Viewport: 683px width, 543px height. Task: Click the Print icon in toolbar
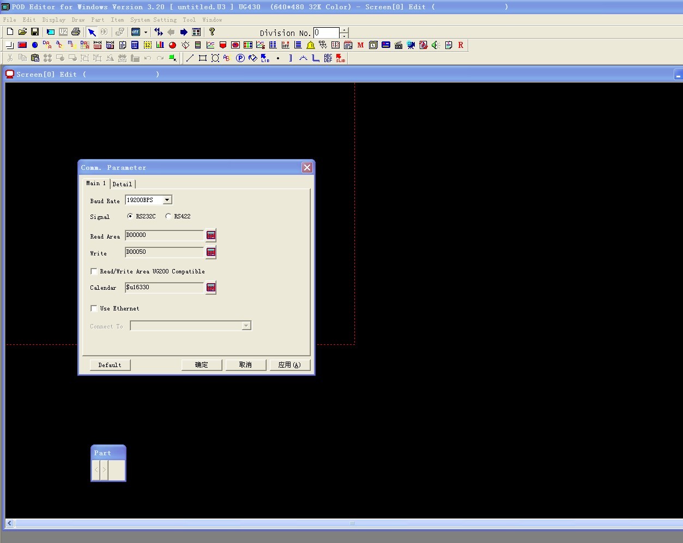[x=76, y=32]
